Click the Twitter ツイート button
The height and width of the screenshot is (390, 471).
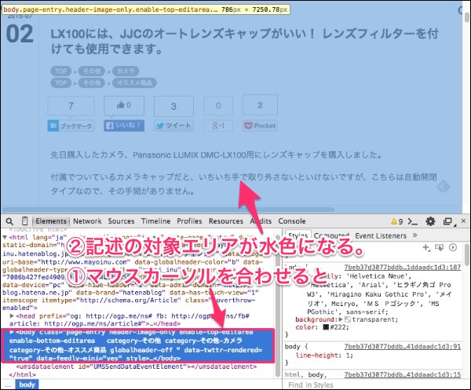174,126
